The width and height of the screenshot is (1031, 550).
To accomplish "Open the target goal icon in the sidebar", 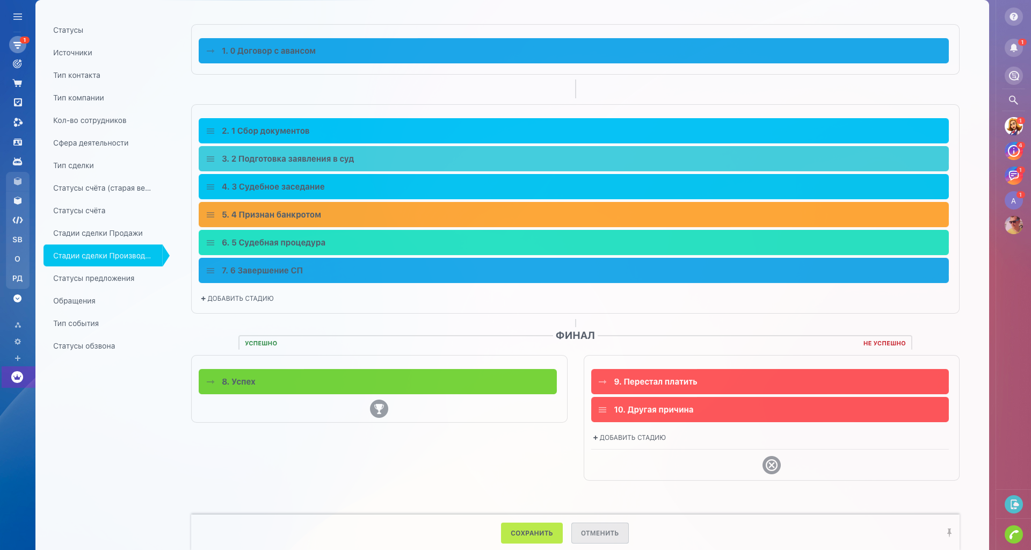I will [18, 64].
